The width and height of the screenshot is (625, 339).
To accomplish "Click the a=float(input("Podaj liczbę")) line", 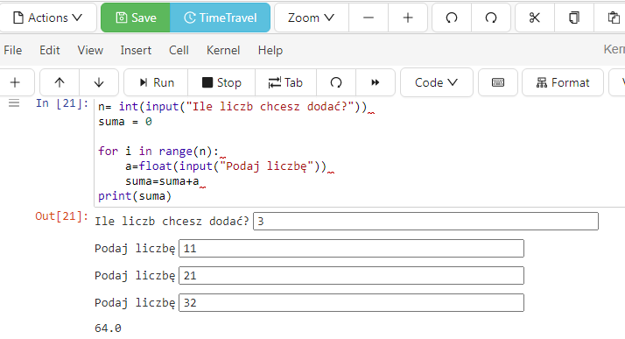I will pos(226,166).
